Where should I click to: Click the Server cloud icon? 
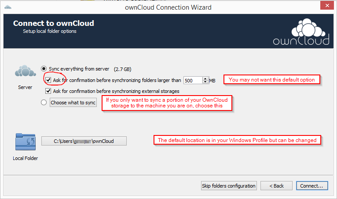click(x=26, y=71)
